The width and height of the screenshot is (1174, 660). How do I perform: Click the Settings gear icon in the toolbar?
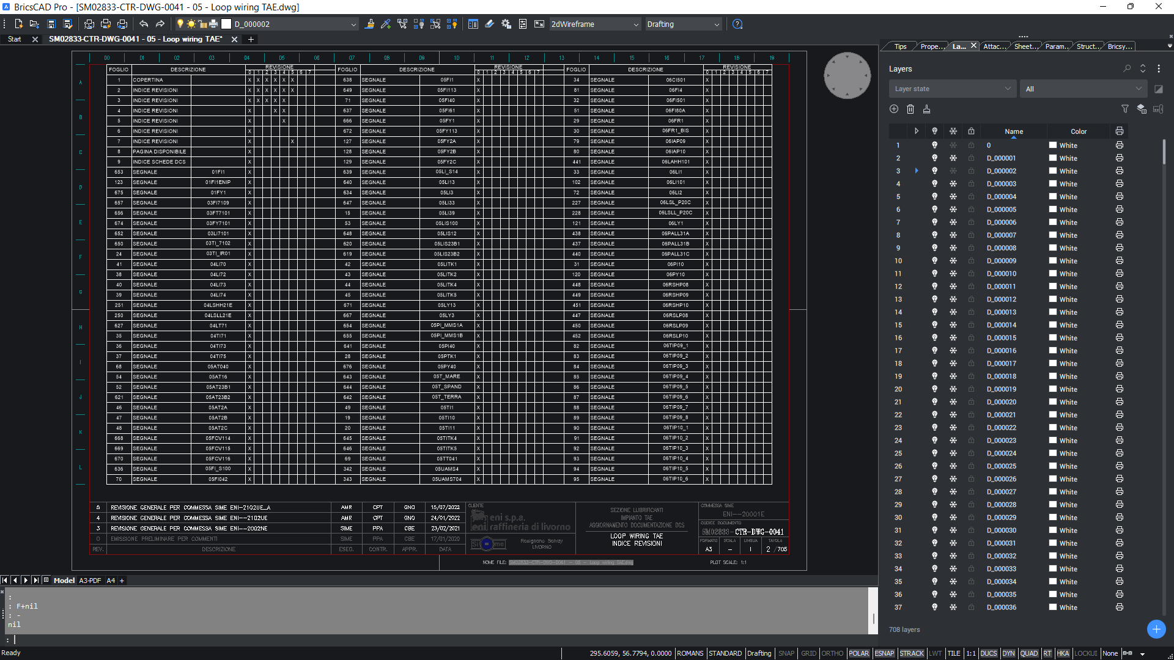click(x=506, y=24)
